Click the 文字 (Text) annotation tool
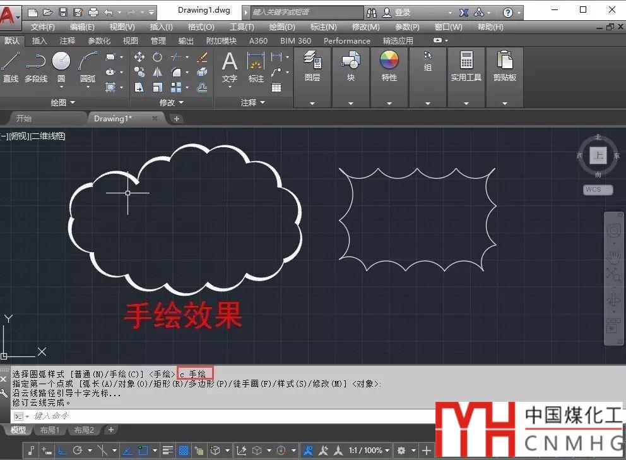 [230, 66]
